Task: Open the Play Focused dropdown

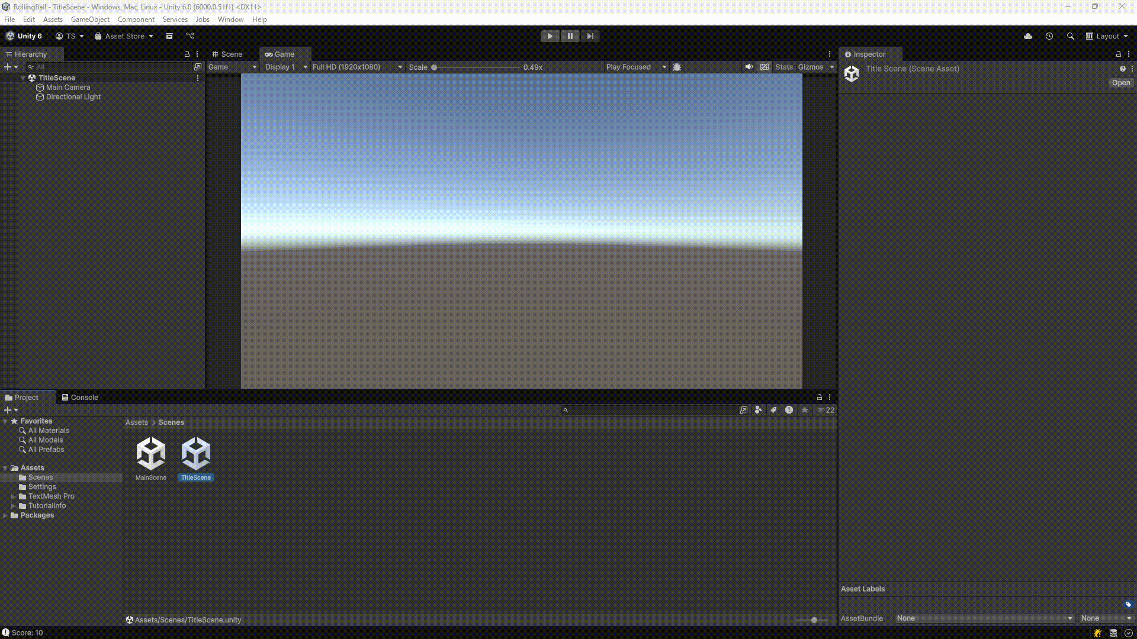Action: pos(636,67)
